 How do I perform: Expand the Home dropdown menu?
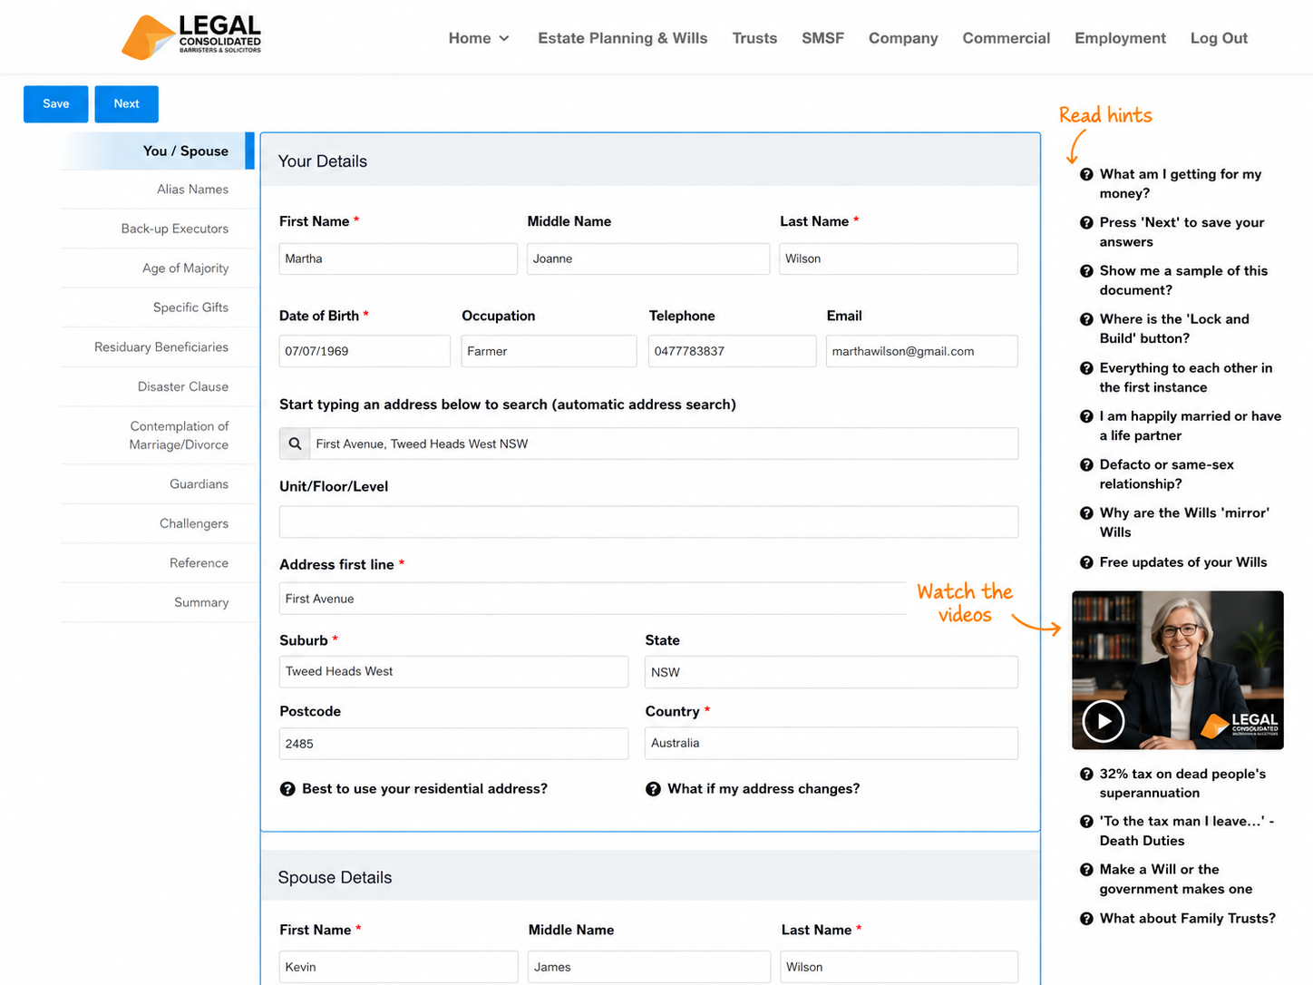click(x=479, y=38)
